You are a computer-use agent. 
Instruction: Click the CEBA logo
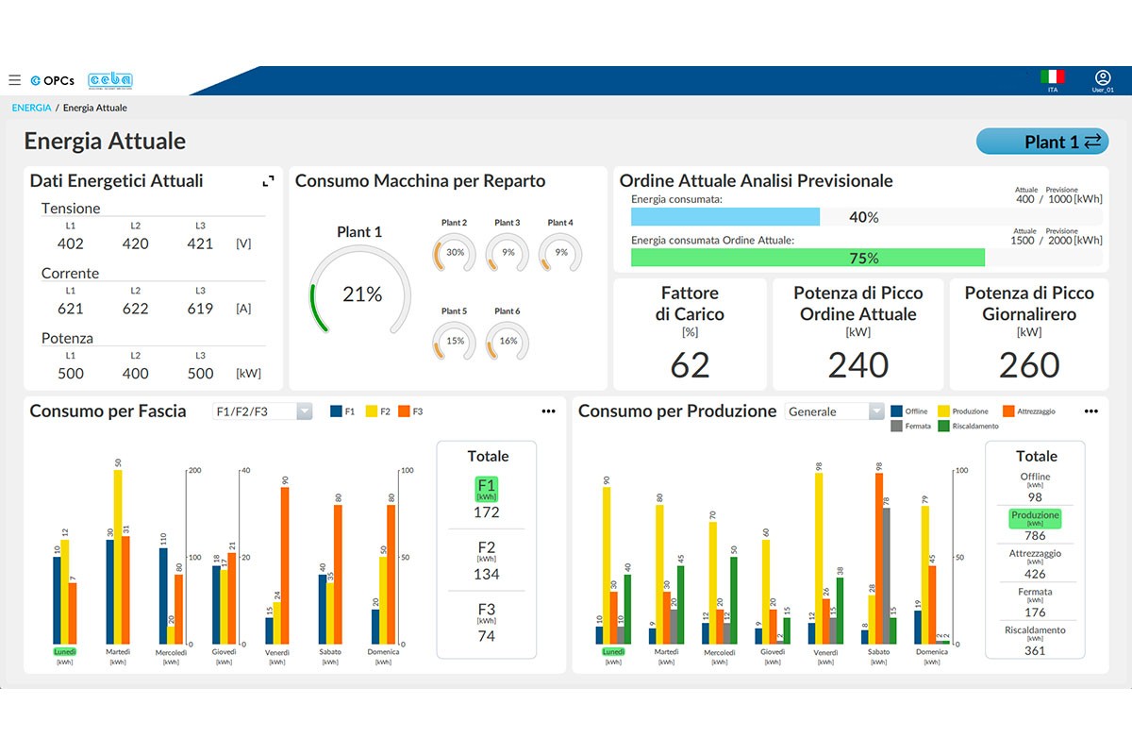click(x=109, y=80)
